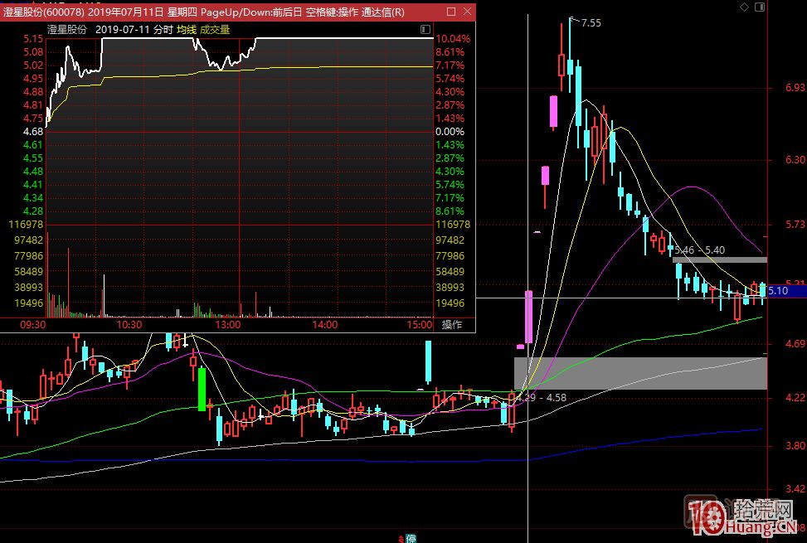Click the 拾荒网 Huang.CN watermark logo
The image size is (807, 543).
click(742, 520)
